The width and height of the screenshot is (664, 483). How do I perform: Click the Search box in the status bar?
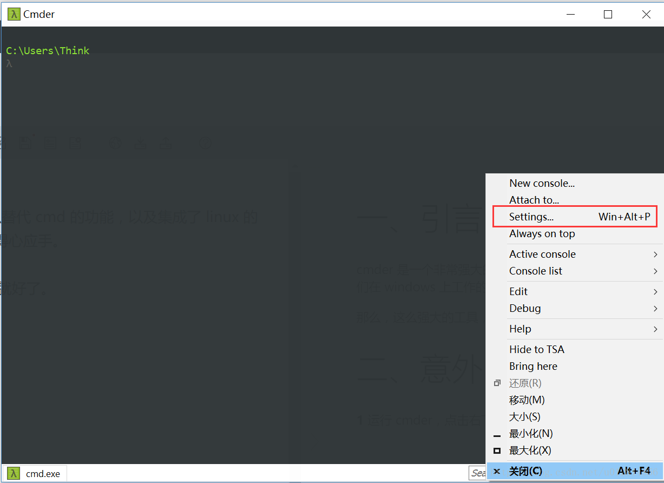478,473
